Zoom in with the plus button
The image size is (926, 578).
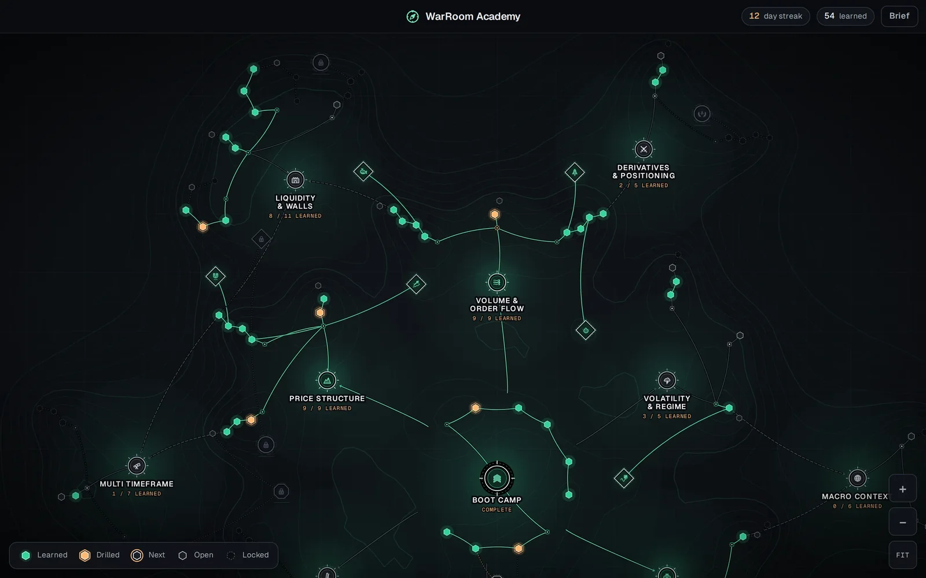point(902,489)
